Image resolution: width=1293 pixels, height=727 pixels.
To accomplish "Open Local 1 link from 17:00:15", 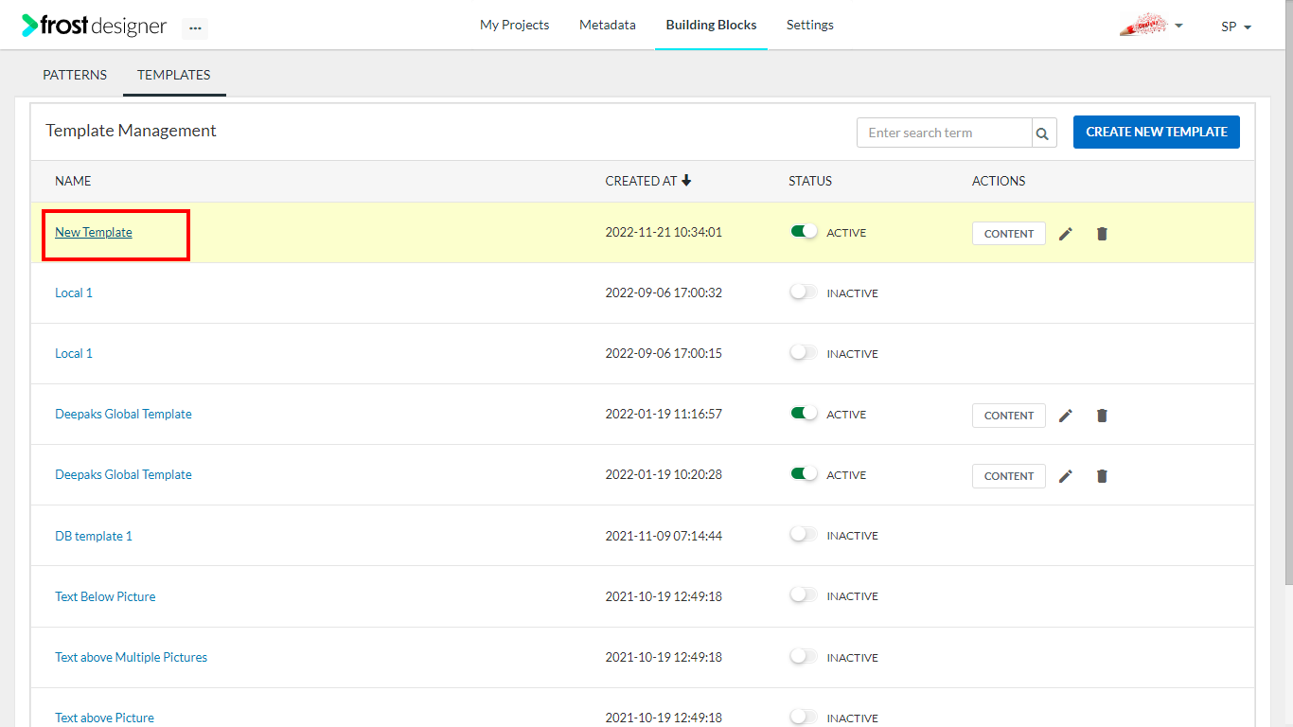I will coord(74,353).
